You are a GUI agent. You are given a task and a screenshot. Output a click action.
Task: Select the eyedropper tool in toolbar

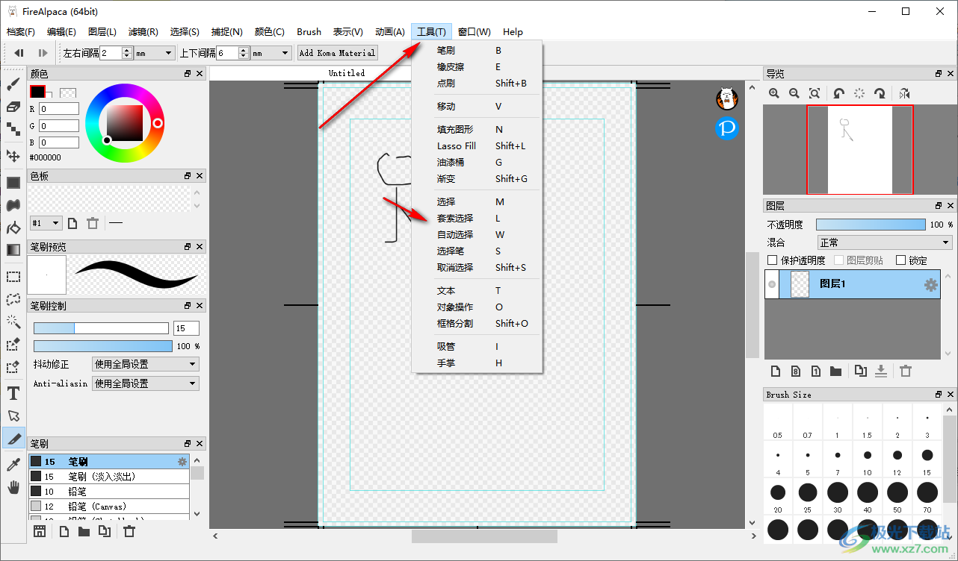tap(13, 465)
